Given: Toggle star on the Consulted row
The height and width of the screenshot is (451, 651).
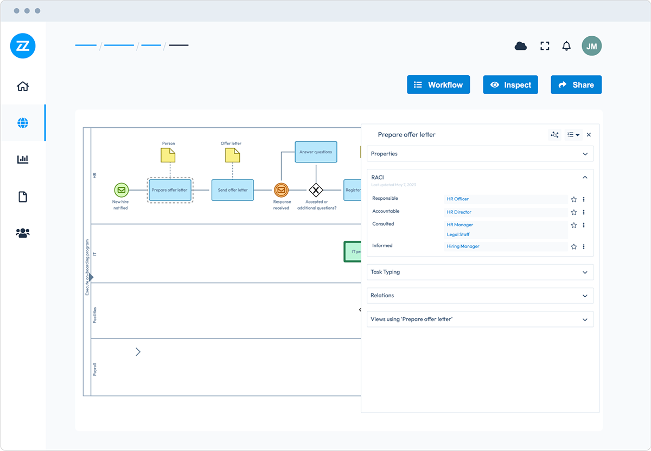Looking at the screenshot, I should pyautogui.click(x=573, y=225).
